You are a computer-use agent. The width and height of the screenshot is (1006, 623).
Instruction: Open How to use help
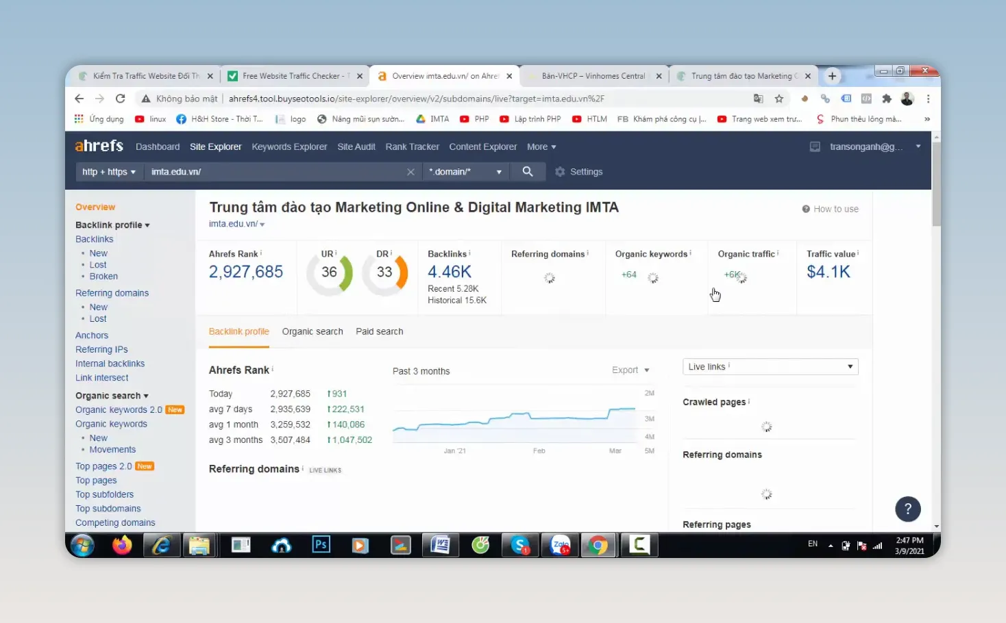830,209
